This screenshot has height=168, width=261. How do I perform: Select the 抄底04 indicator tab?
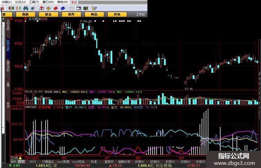click(x=186, y=161)
